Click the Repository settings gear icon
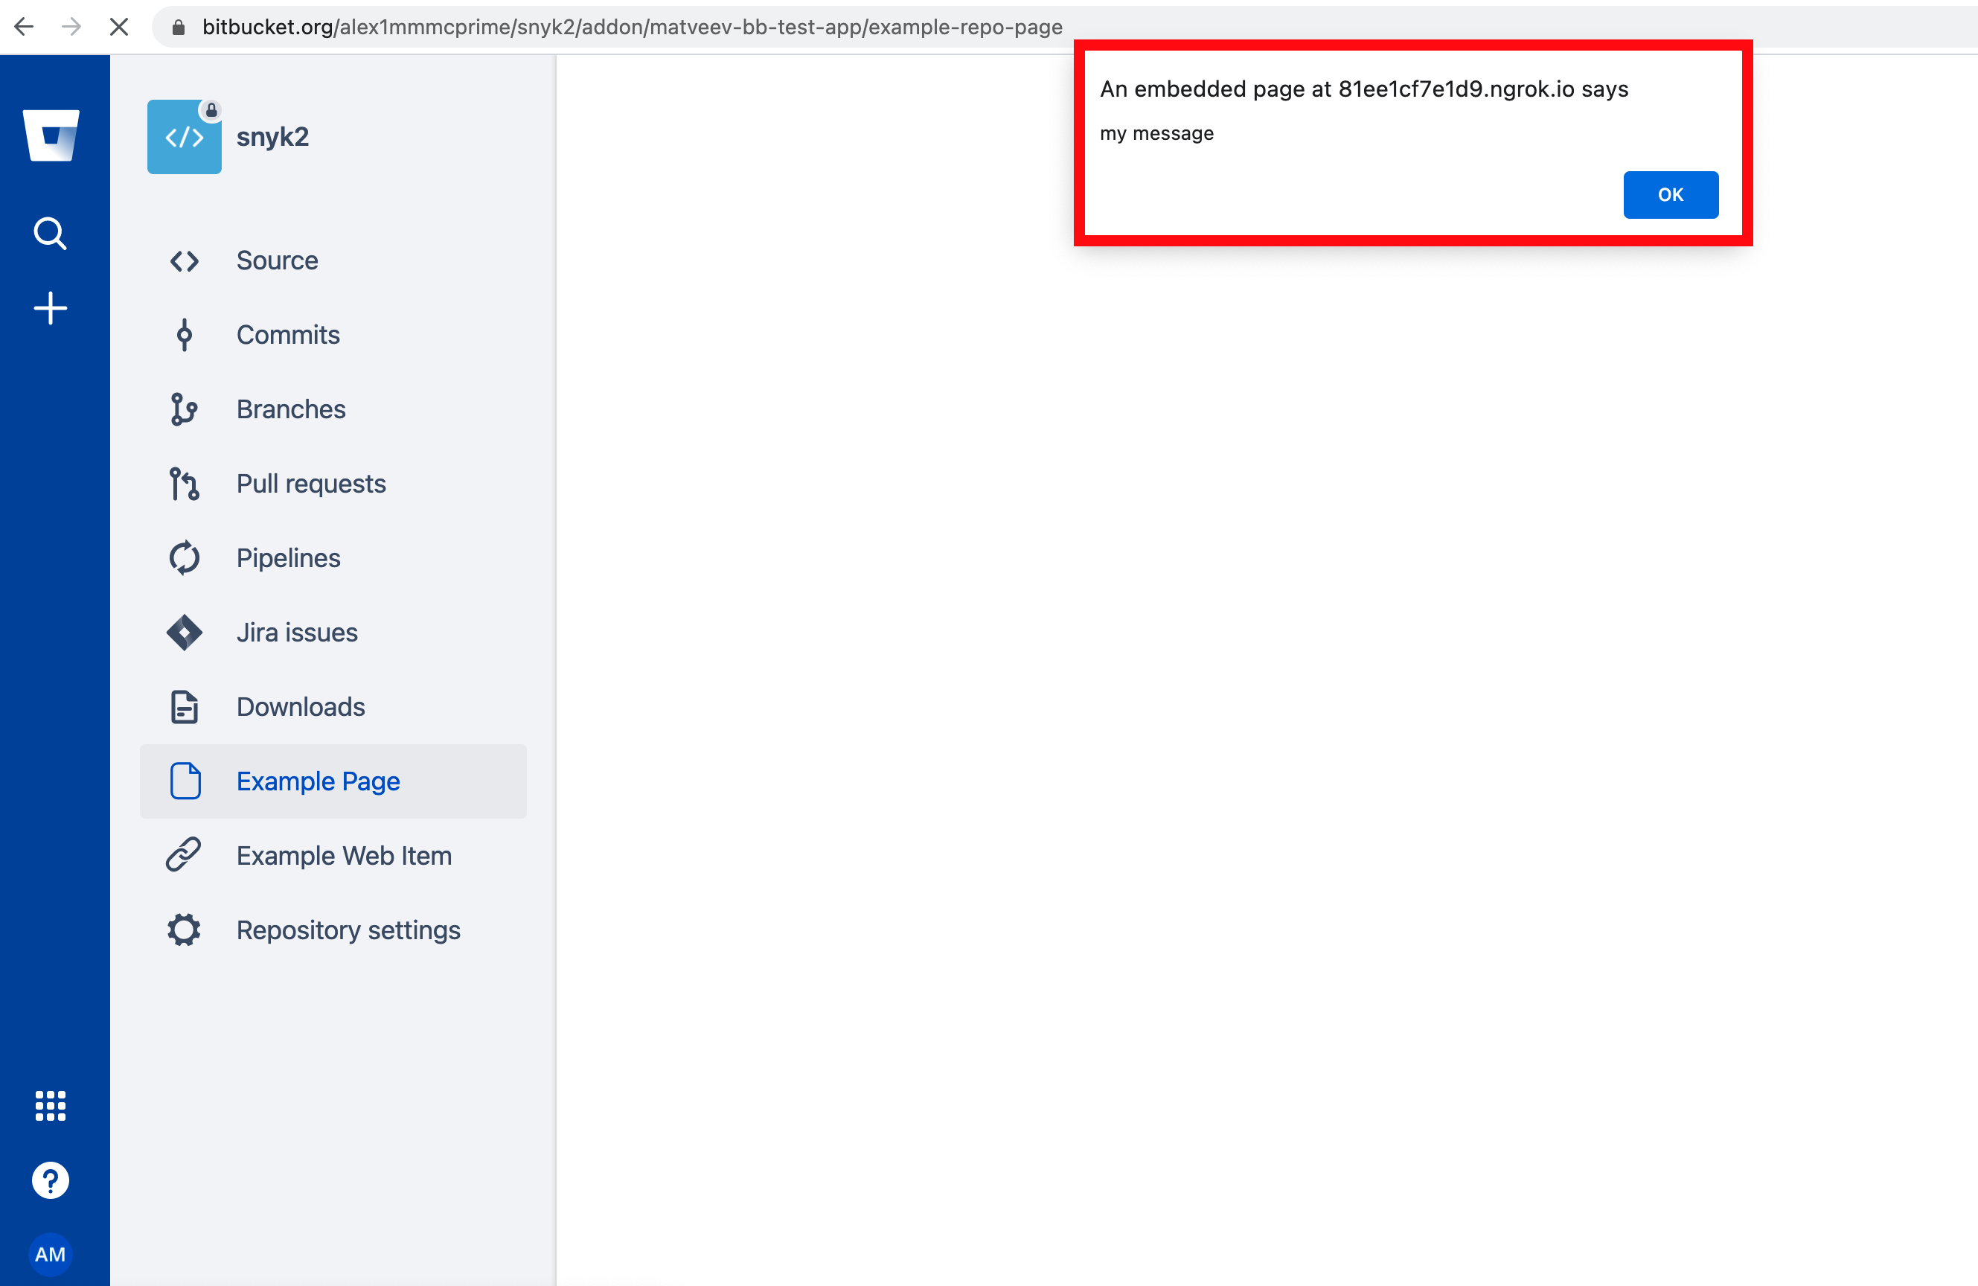Viewport: 1978px width, 1286px height. (x=185, y=930)
